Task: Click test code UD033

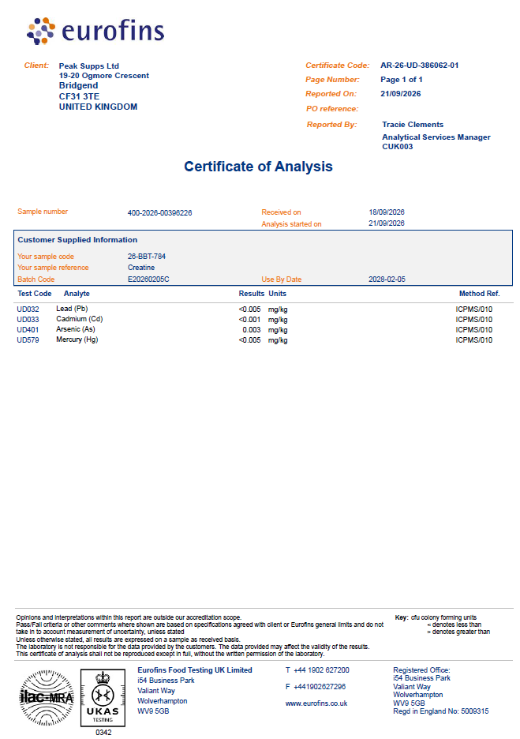Action: tap(28, 320)
